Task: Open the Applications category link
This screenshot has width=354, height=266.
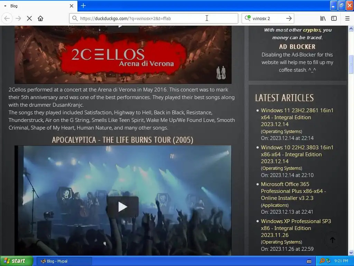Action: tap(275, 205)
